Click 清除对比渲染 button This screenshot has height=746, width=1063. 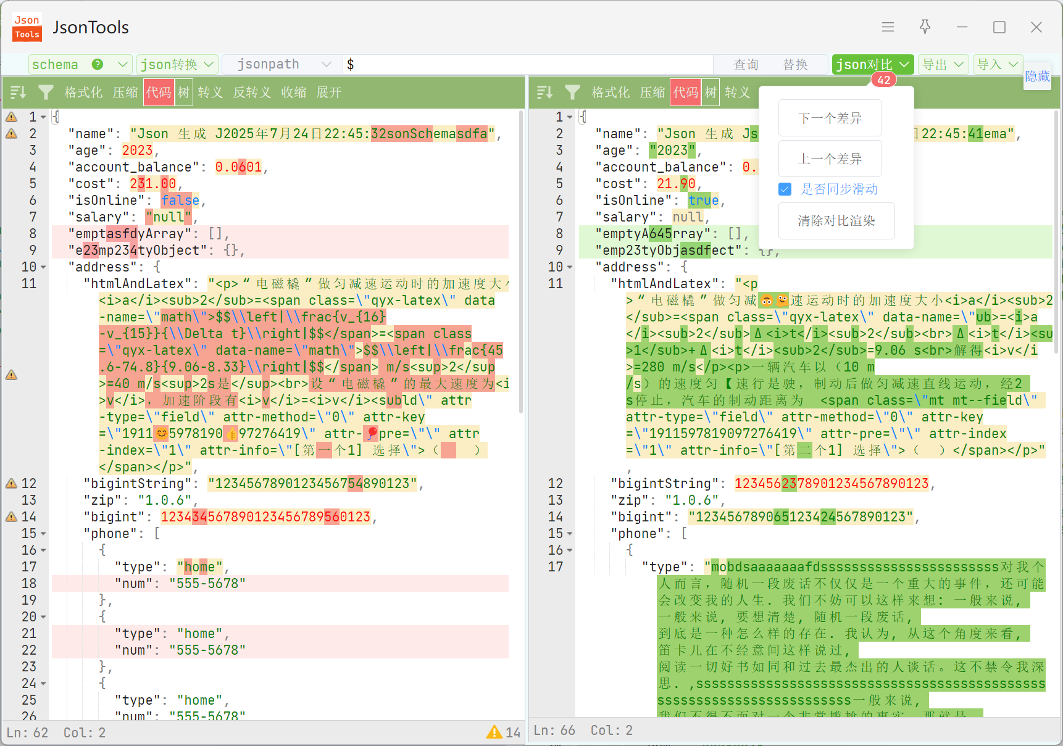836,221
